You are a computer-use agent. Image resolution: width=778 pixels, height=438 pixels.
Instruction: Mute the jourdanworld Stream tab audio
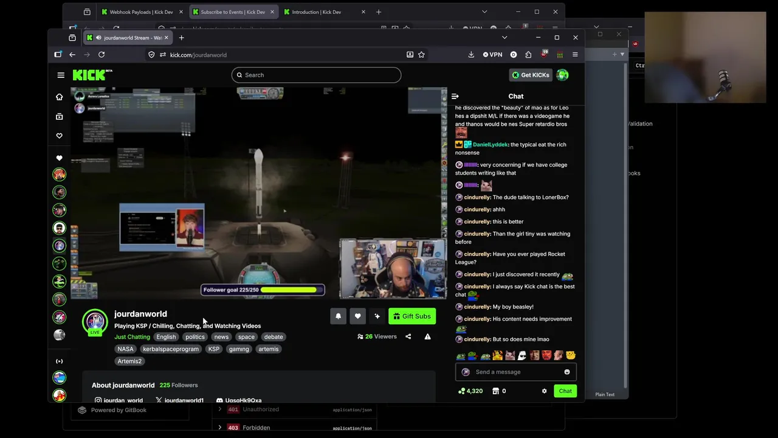(x=98, y=38)
